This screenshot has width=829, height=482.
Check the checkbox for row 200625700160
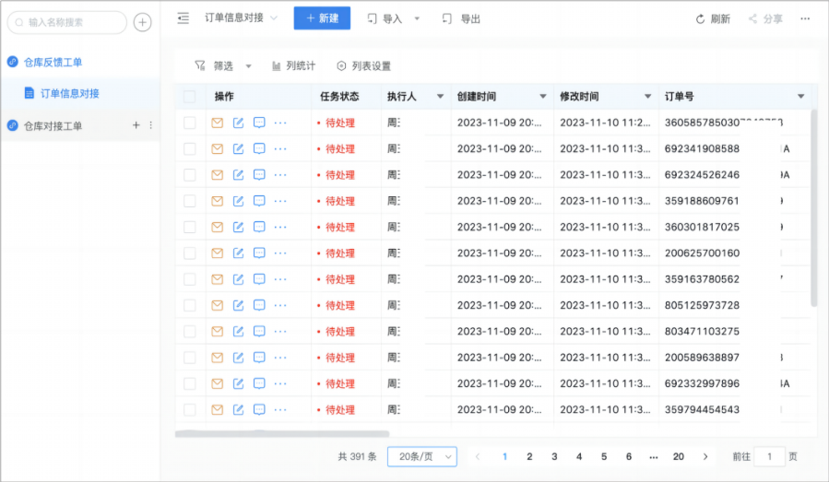tap(189, 253)
